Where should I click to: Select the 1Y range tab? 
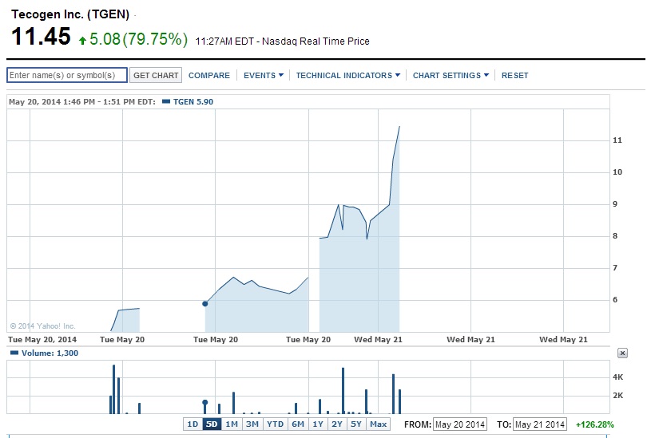pyautogui.click(x=318, y=424)
